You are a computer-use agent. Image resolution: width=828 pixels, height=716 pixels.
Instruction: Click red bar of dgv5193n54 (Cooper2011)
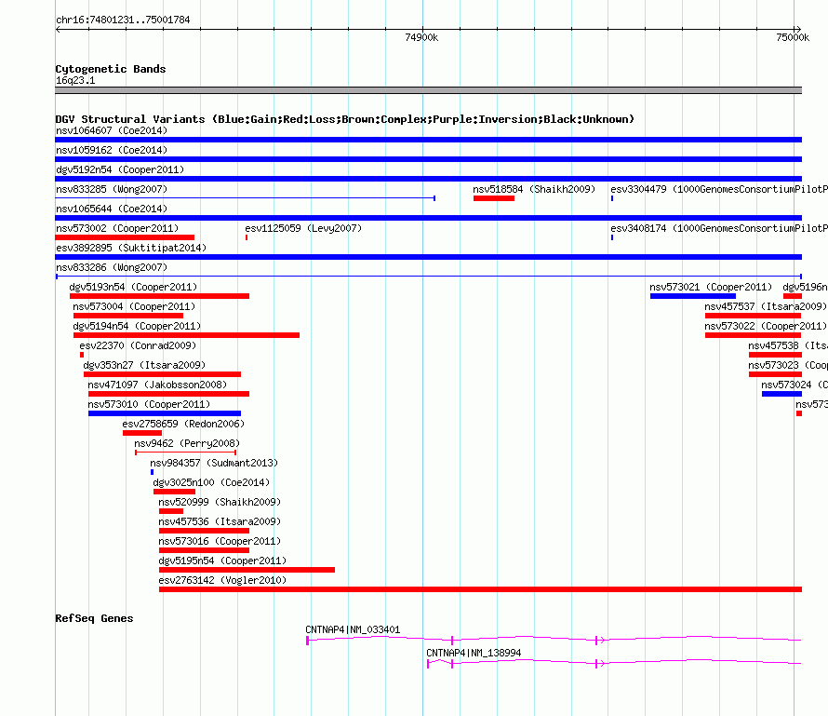point(159,296)
